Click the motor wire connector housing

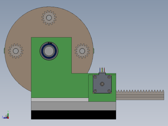coord(102,73)
